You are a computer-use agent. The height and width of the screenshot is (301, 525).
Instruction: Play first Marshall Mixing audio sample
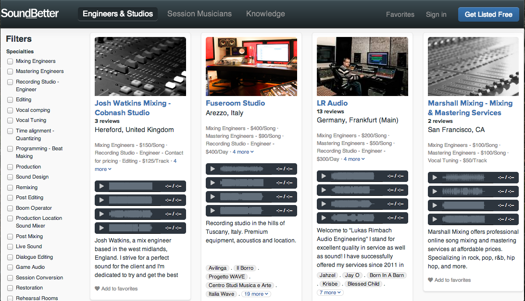(x=435, y=178)
